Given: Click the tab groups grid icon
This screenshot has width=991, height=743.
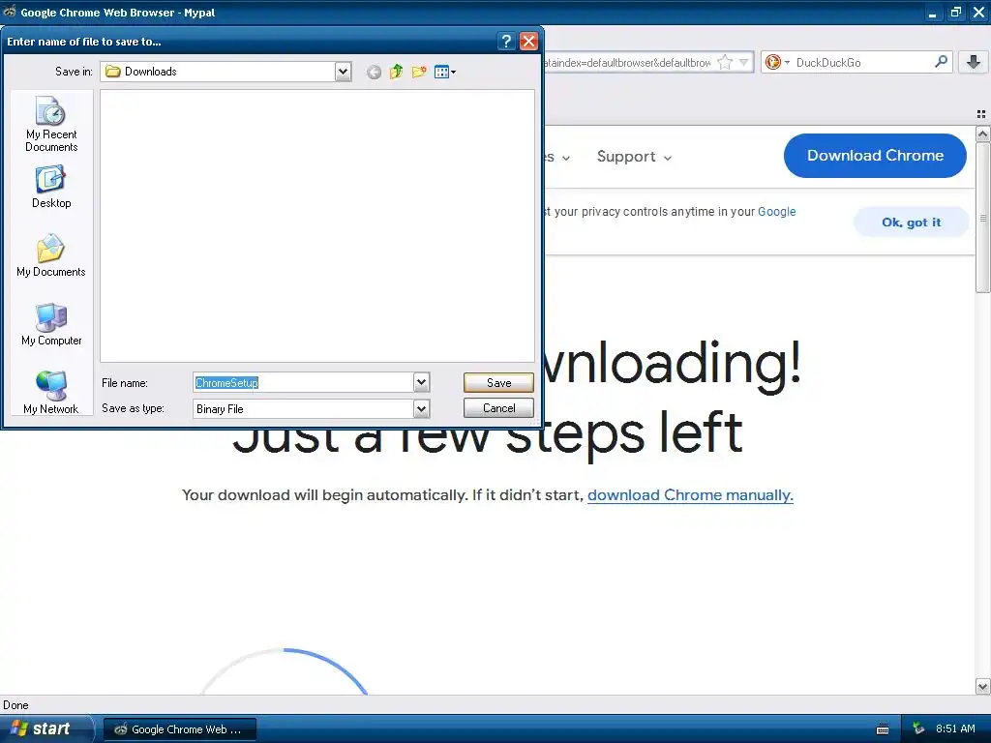Looking at the screenshot, I should point(981,114).
